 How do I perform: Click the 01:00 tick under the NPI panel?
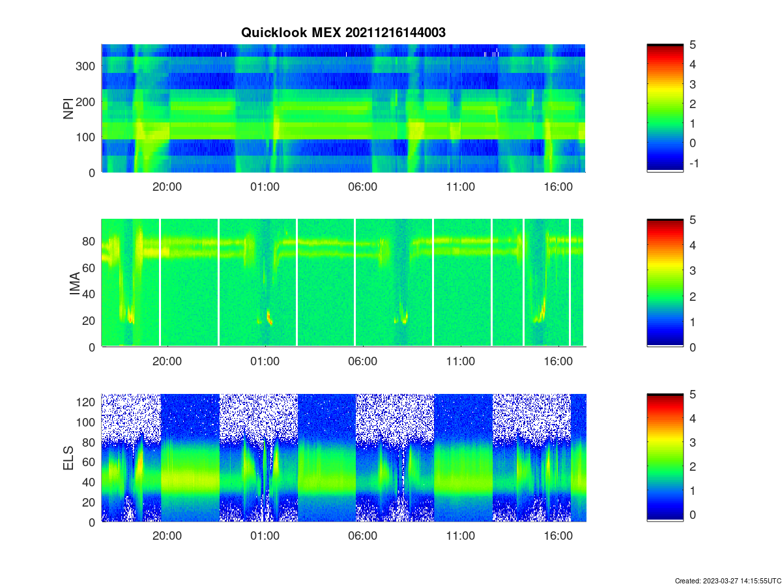265,186
